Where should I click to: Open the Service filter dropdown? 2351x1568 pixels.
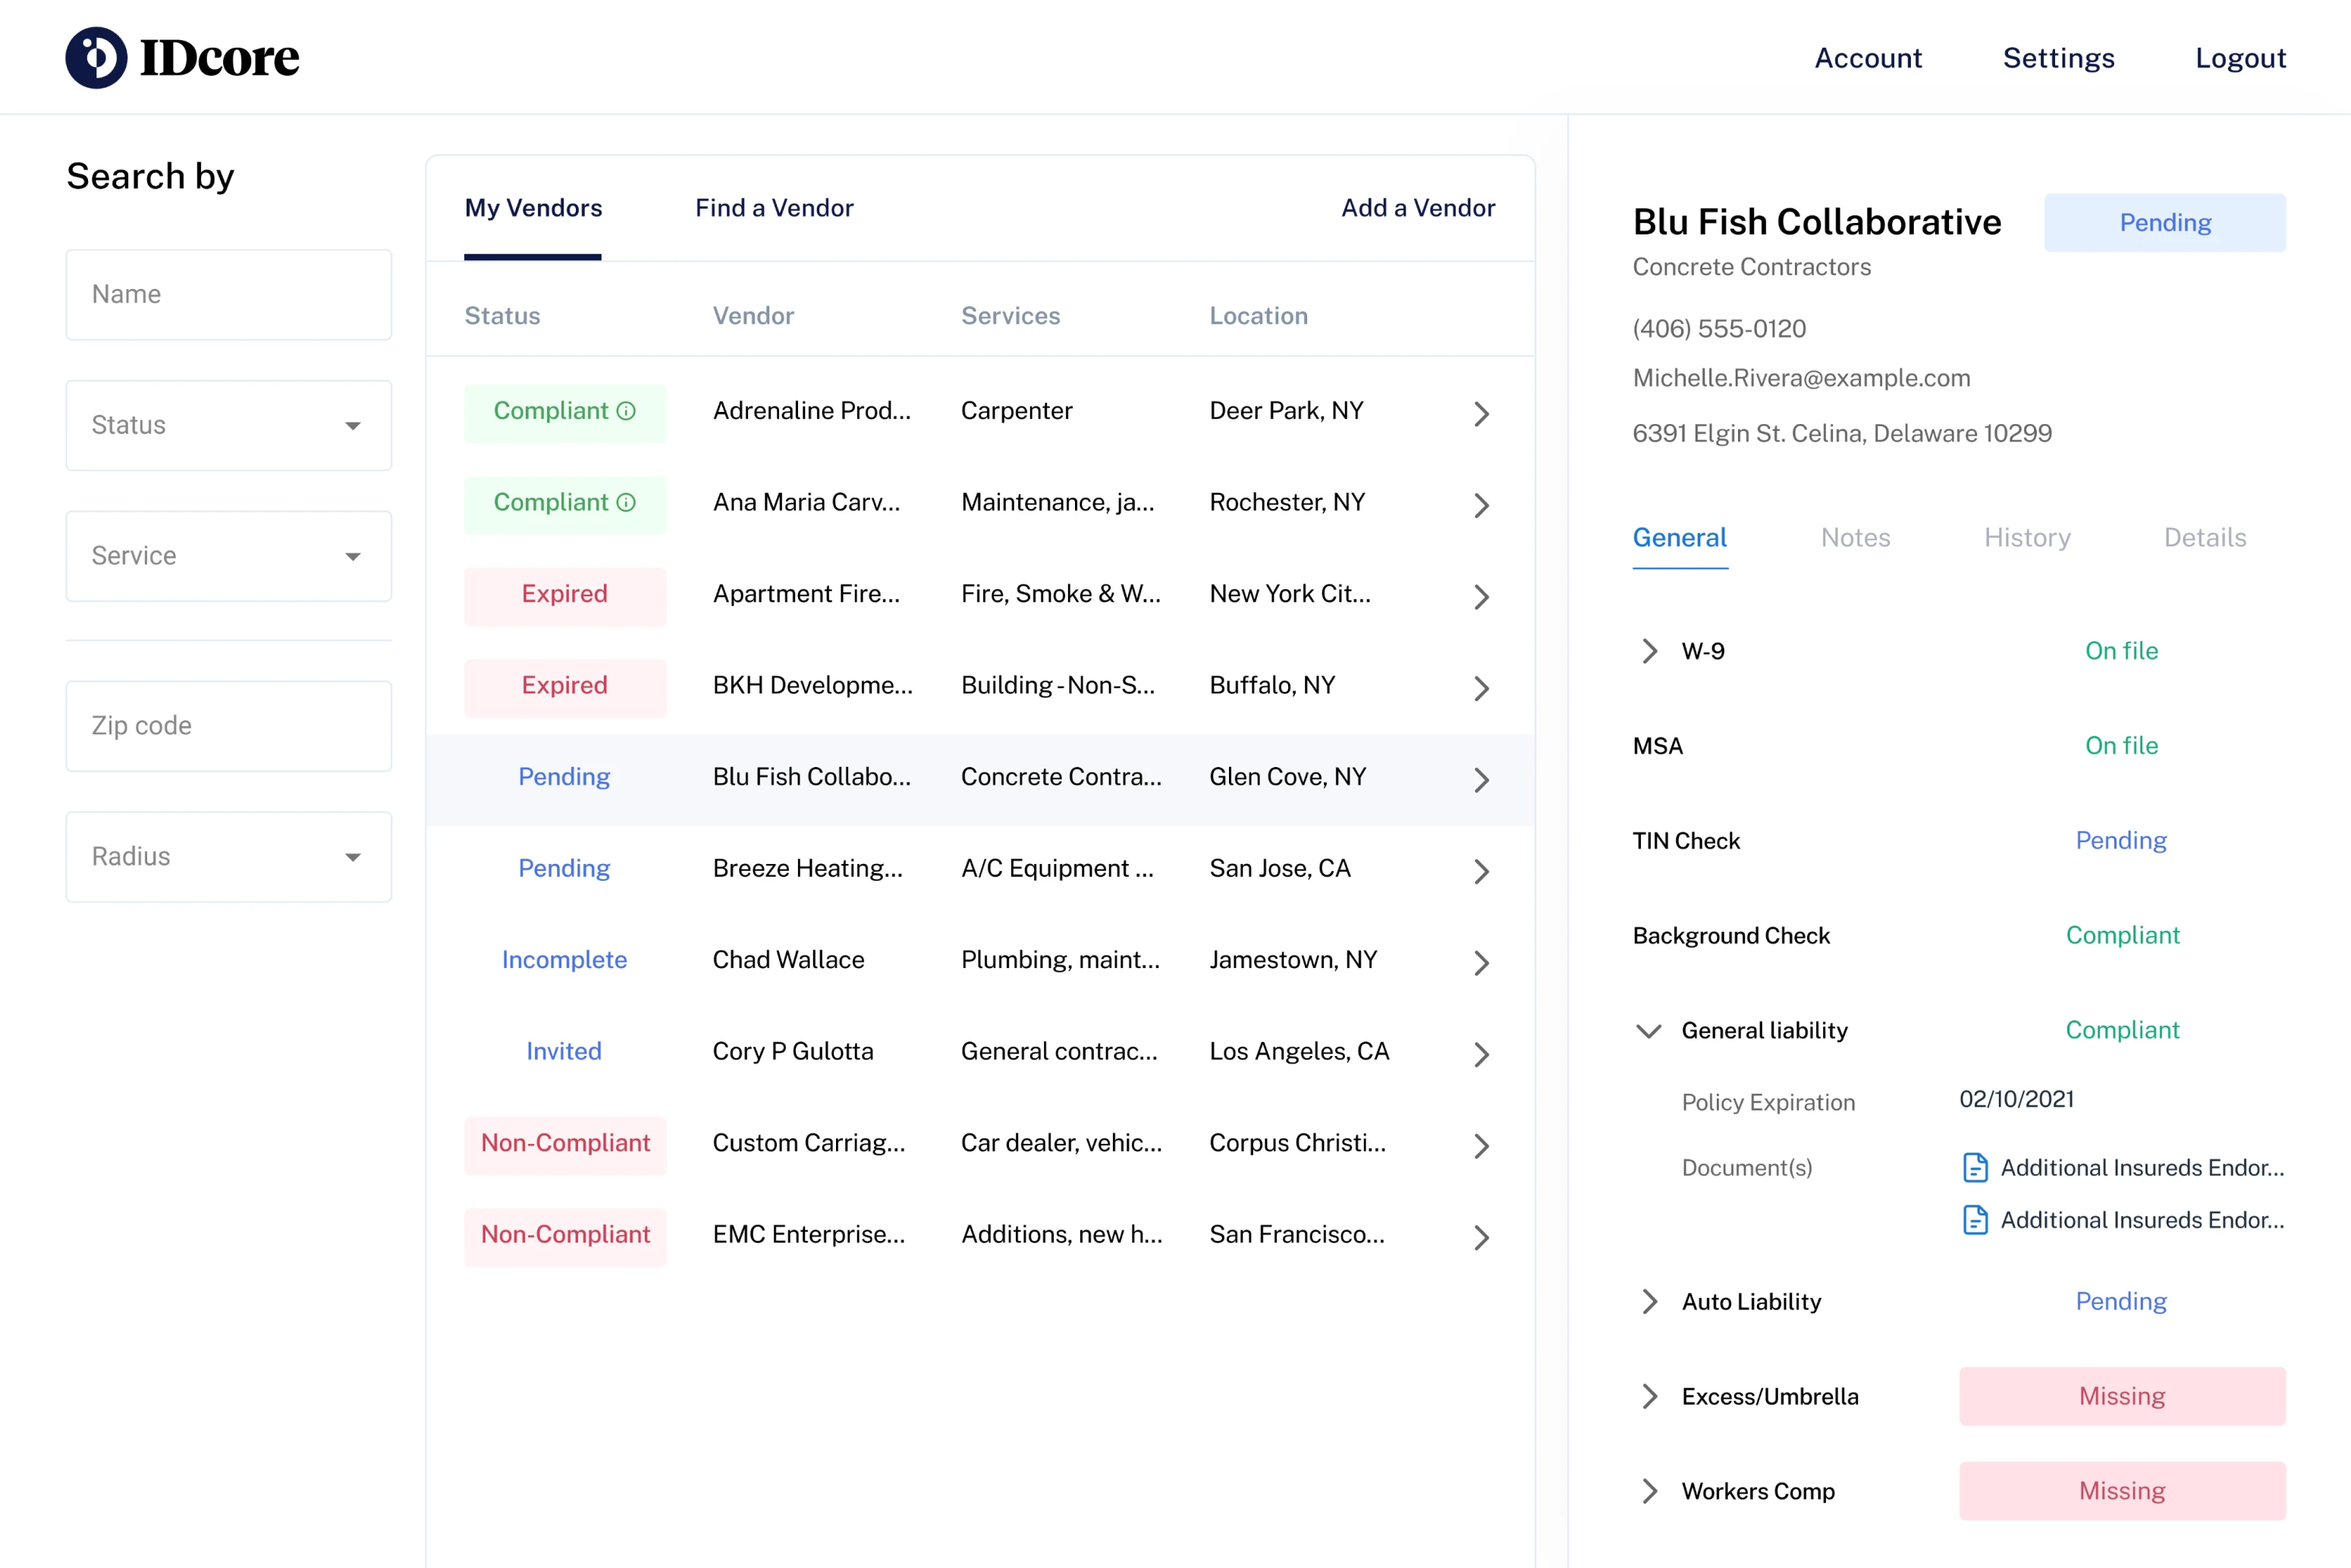point(228,556)
